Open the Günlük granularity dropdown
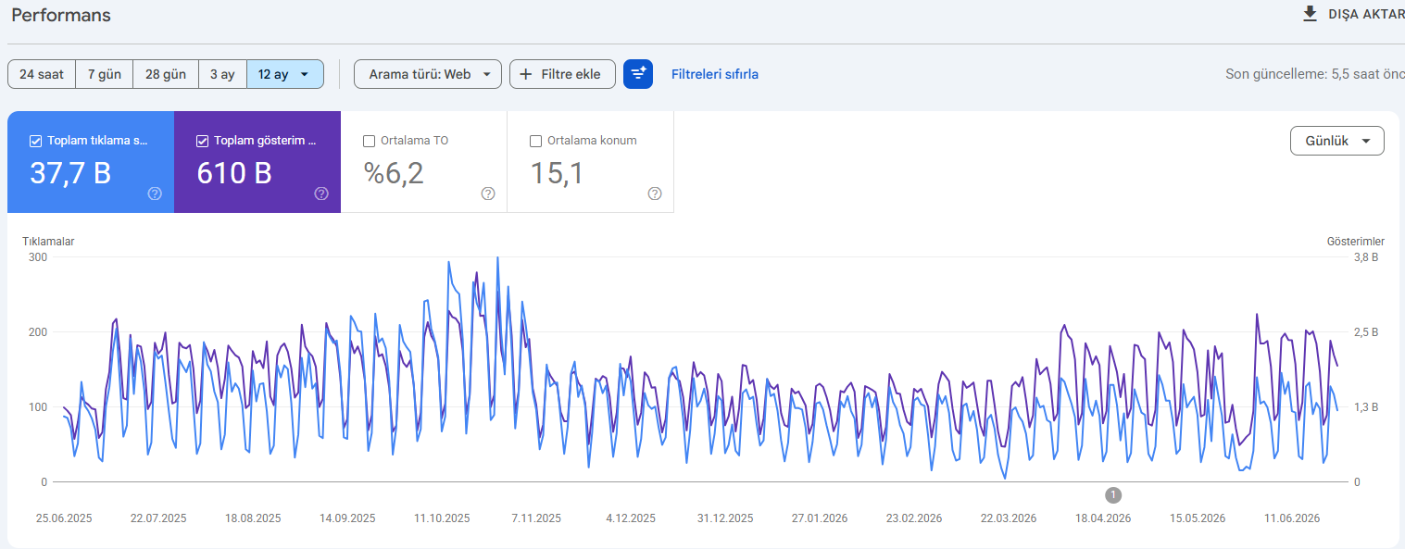Image resolution: width=1405 pixels, height=549 pixels. 1337,141
